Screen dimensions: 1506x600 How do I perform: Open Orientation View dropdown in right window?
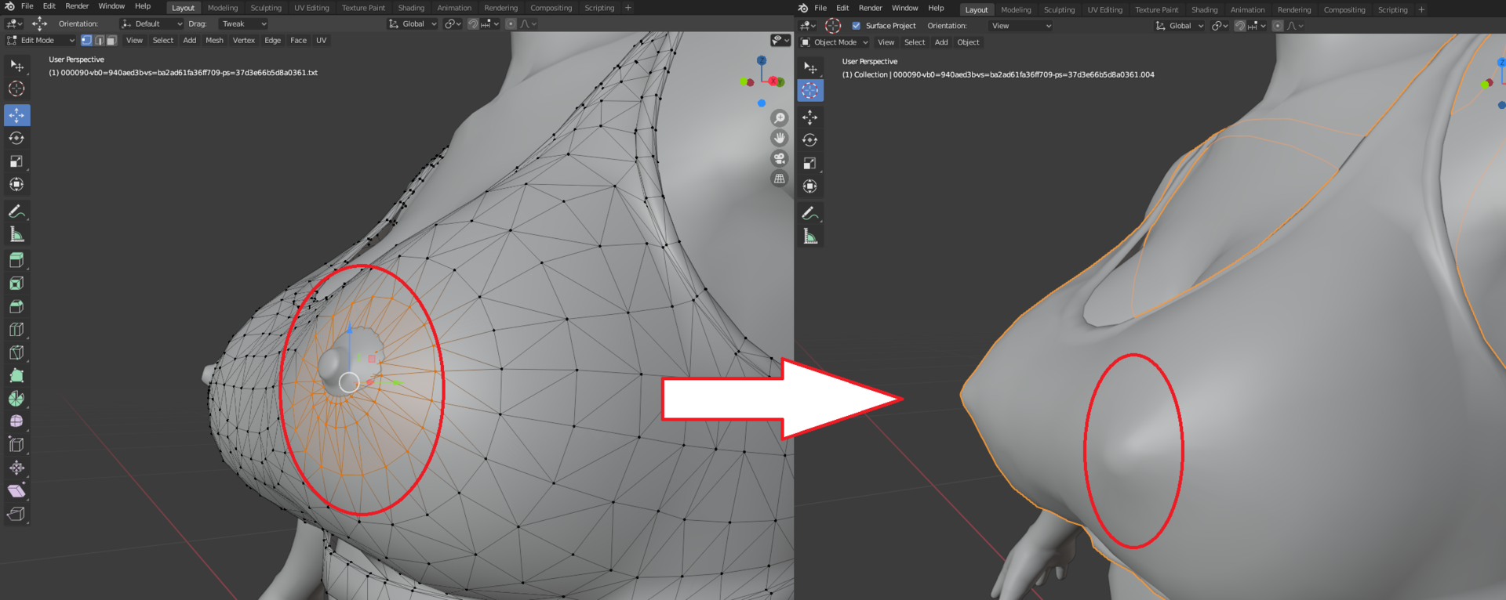(1020, 26)
